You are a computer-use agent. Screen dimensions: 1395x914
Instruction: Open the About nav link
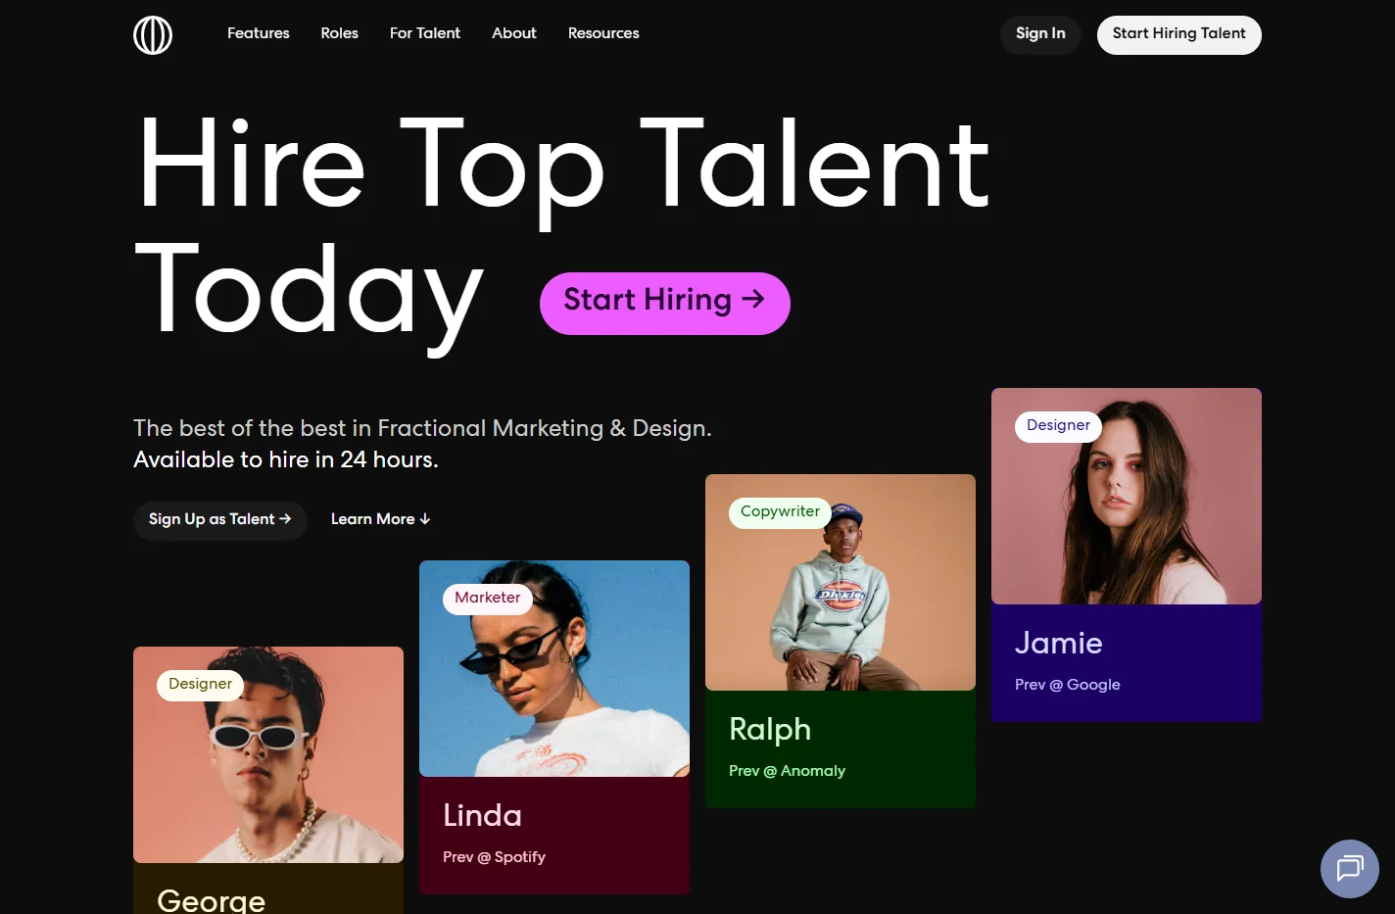point(514,33)
